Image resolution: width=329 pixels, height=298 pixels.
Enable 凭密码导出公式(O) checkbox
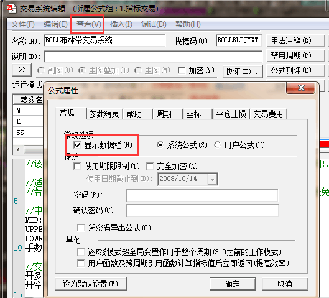coord(81,228)
